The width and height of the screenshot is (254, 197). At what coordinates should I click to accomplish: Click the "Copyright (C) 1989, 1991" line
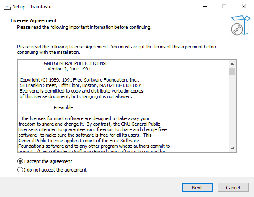(x=79, y=80)
